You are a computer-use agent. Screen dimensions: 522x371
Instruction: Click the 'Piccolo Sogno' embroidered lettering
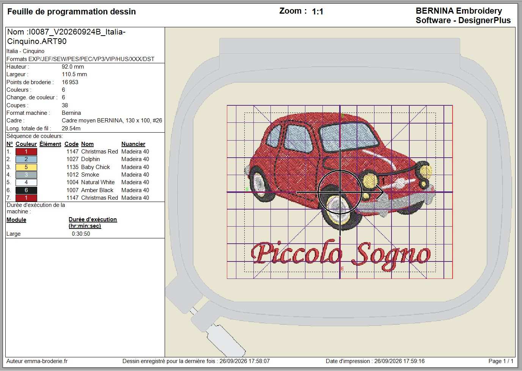point(340,255)
